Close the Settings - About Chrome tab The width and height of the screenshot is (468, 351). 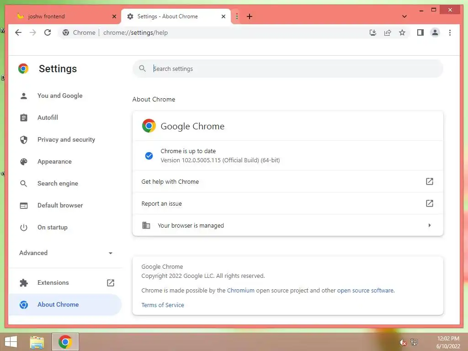223,16
